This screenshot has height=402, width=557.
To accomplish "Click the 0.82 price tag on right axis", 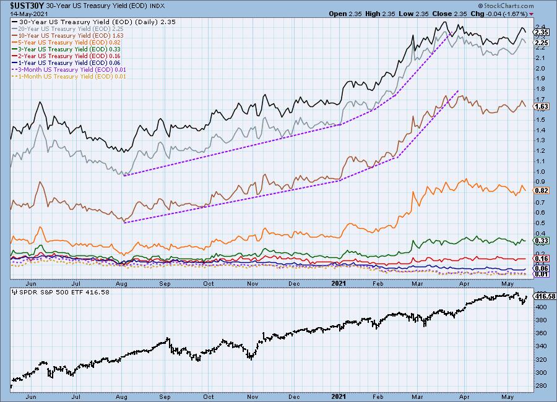I will (542, 190).
